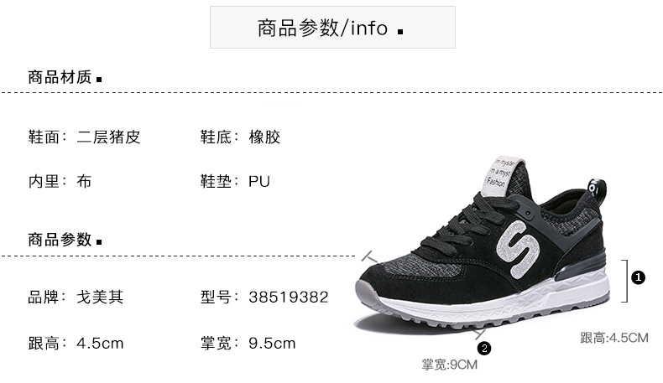Click the silver S logo on the shoe
Image resolution: width=663 pixels, height=383 pixels.
519,249
